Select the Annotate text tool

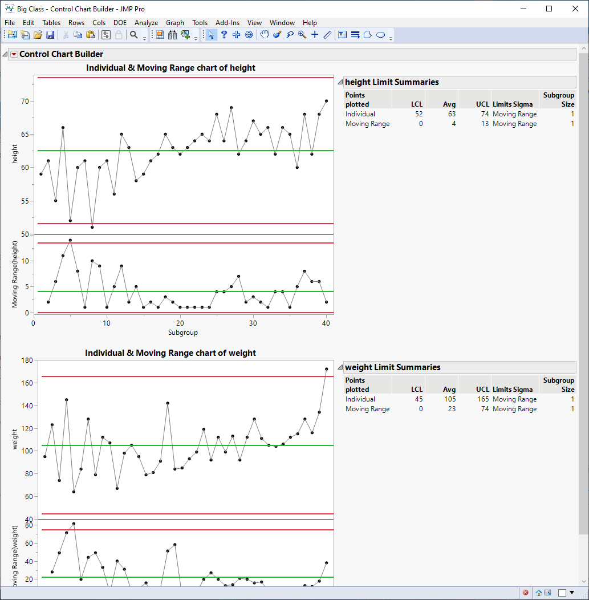coord(342,35)
